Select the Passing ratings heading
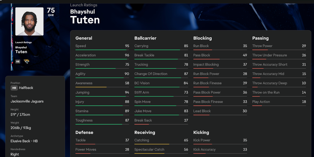Viewport: 314px width, 157px height. click(x=260, y=38)
